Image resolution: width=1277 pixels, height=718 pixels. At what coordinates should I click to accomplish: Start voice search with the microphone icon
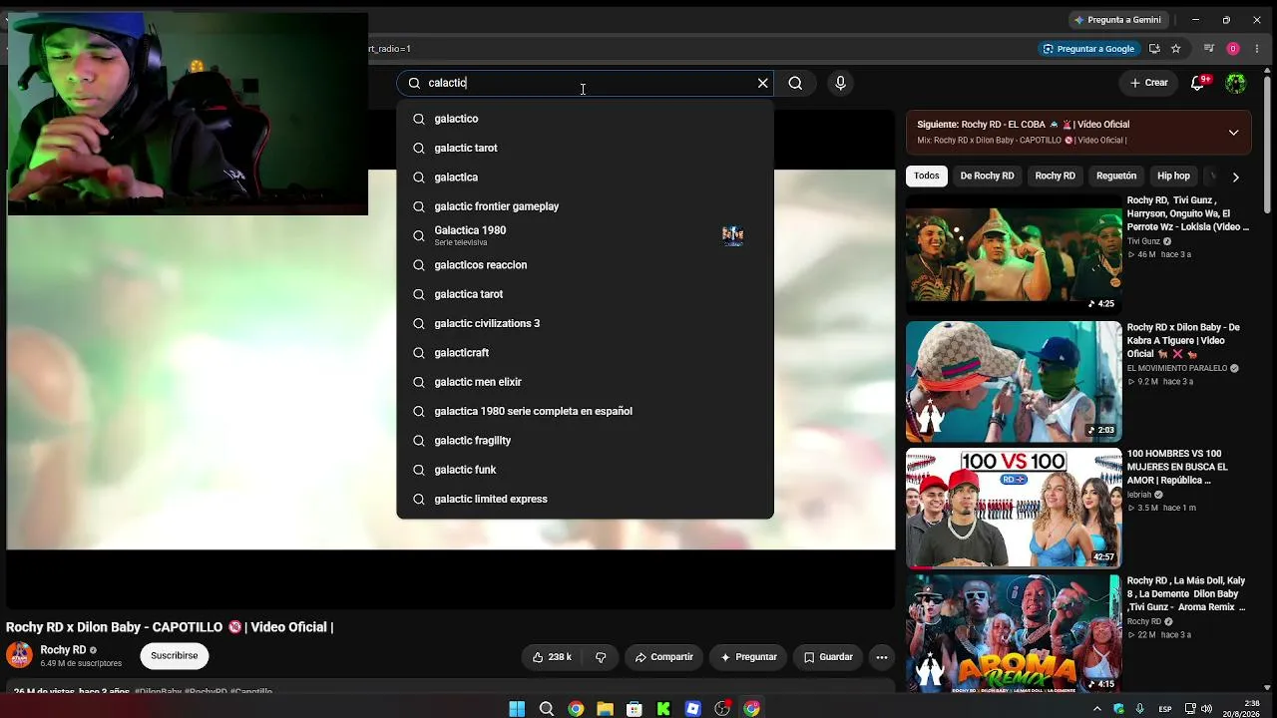(840, 83)
